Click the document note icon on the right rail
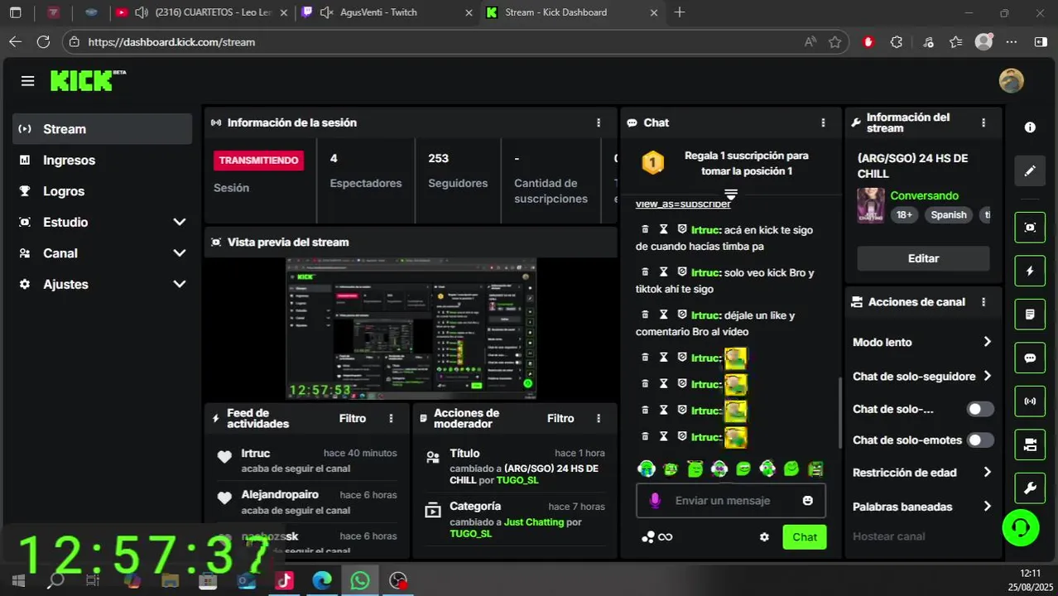The width and height of the screenshot is (1058, 596). pyautogui.click(x=1030, y=315)
